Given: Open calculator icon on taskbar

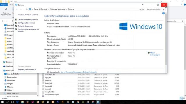Looking at the screenshot, I should point(48,102).
